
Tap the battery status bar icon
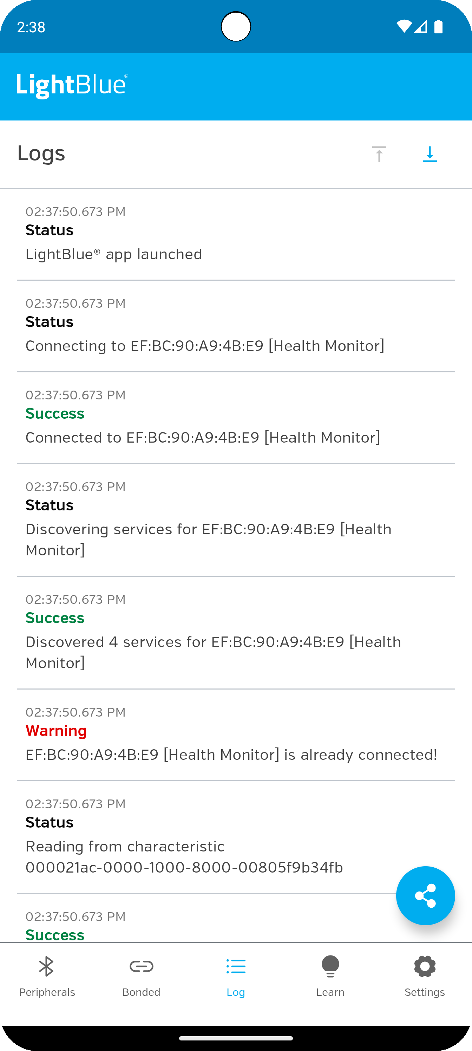pyautogui.click(x=439, y=26)
